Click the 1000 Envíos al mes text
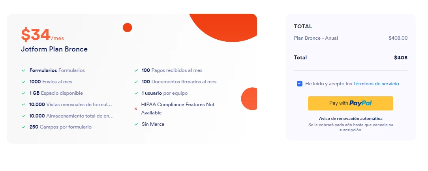 [x=51, y=81]
